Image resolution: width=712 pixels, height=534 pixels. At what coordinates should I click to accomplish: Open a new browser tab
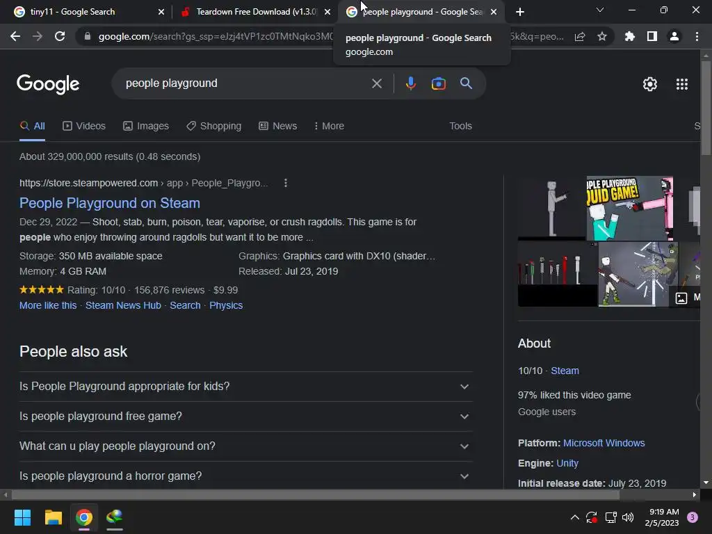point(520,12)
